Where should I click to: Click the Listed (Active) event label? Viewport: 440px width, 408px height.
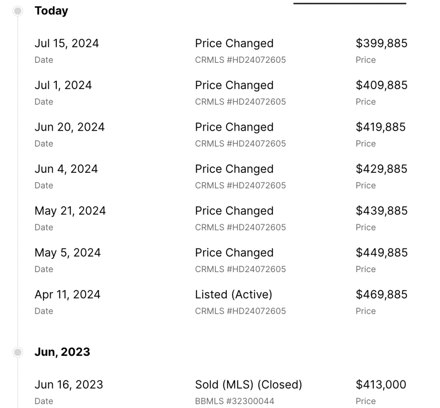coord(234,294)
